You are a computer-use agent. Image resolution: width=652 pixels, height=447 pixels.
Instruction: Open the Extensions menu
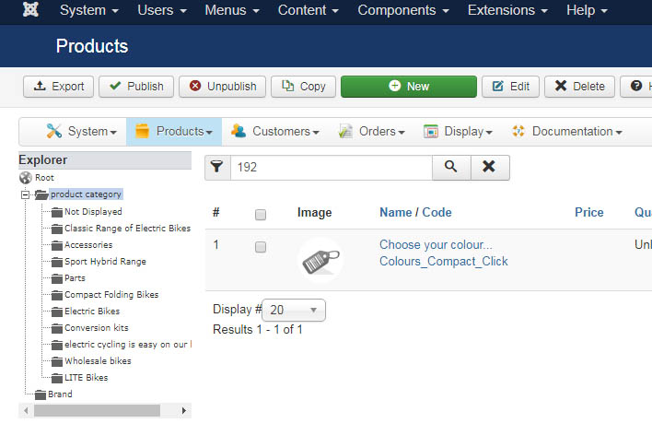[x=506, y=11]
